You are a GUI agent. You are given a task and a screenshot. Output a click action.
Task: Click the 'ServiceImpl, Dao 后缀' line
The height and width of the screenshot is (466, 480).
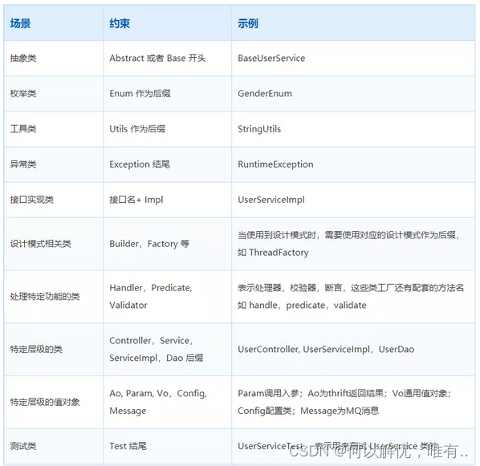[157, 358]
